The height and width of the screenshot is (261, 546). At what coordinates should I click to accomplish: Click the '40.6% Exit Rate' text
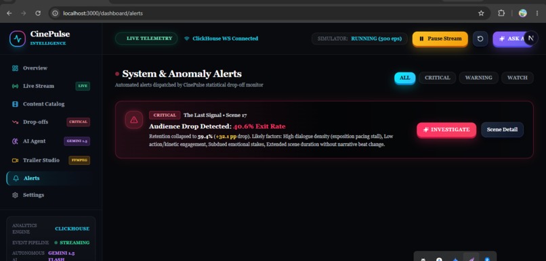point(259,126)
